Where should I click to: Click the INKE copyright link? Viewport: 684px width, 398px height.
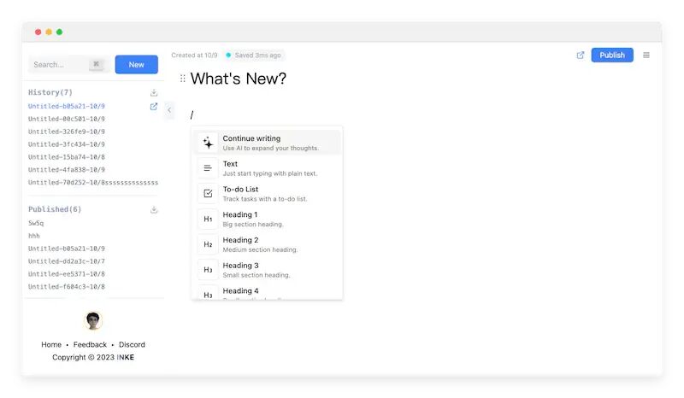125,357
